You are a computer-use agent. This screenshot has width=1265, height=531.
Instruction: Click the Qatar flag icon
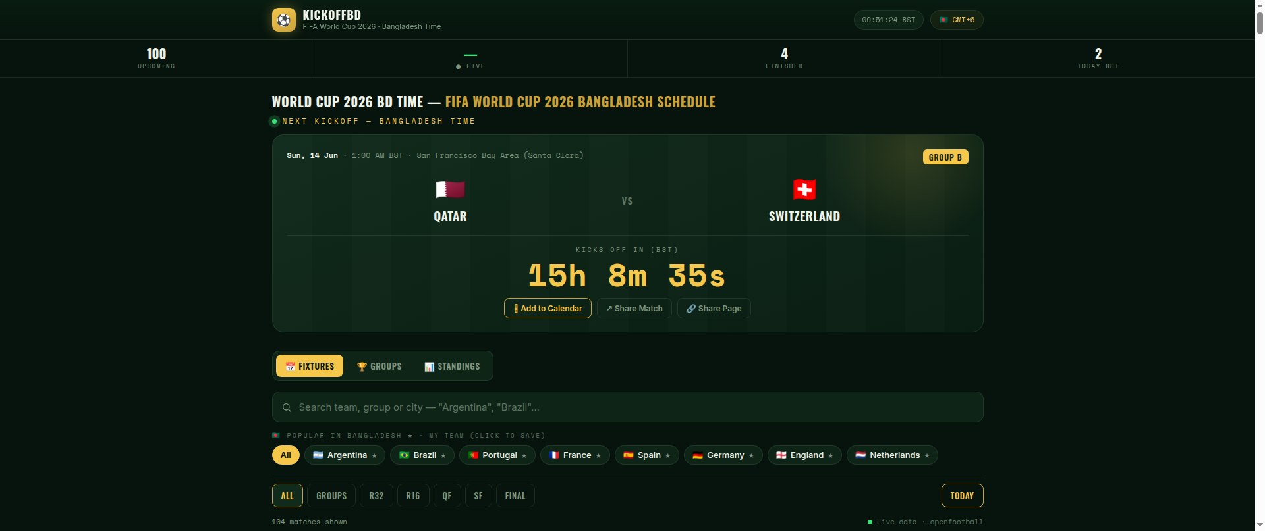click(x=450, y=190)
